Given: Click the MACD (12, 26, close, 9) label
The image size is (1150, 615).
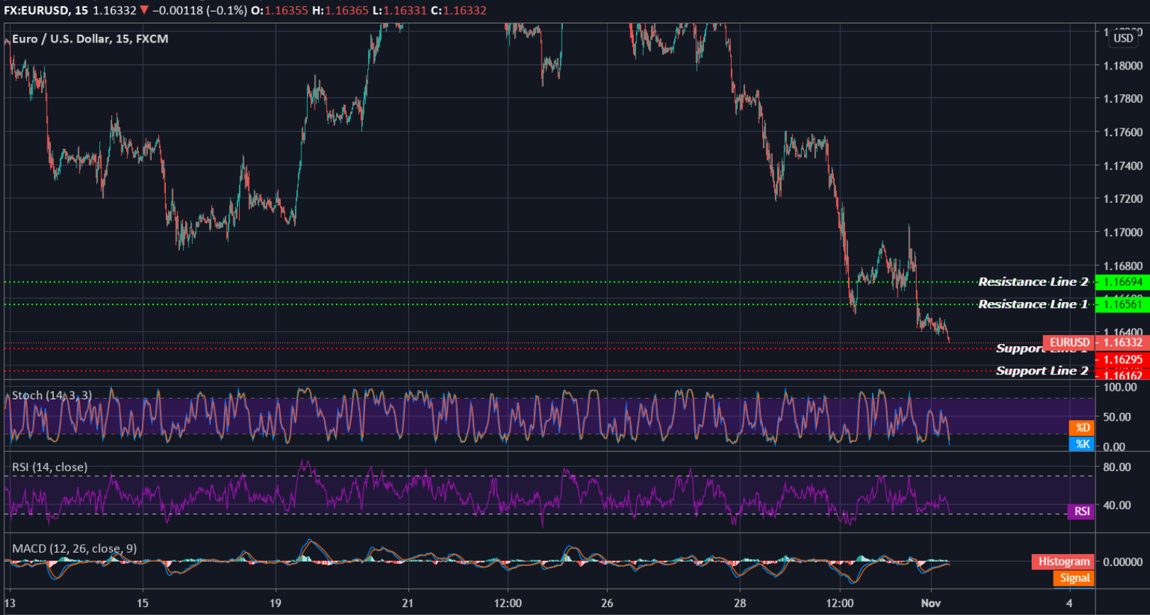Looking at the screenshot, I should pyautogui.click(x=74, y=548).
